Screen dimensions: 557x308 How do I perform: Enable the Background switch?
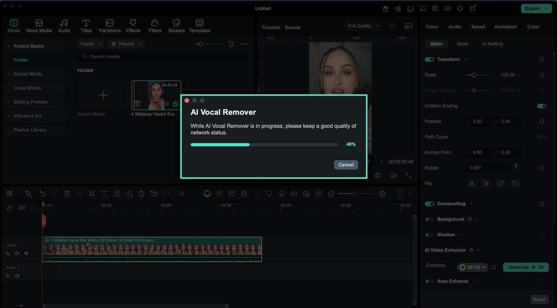(x=429, y=219)
